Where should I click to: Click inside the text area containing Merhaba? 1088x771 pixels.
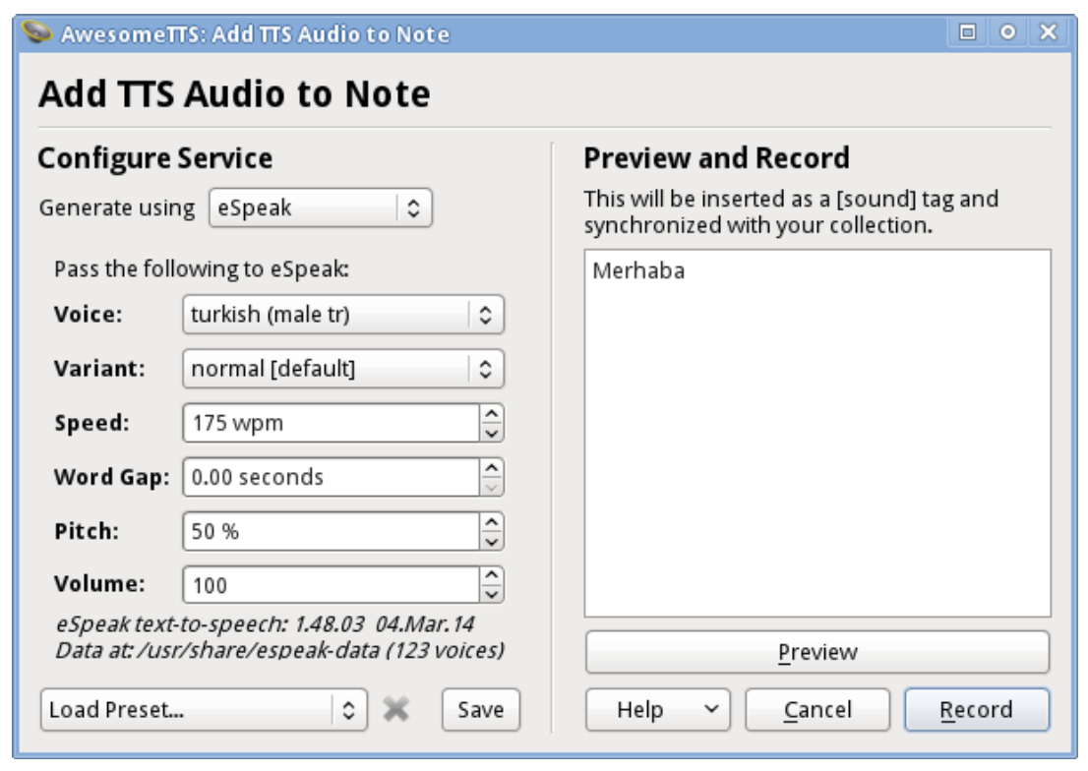(x=817, y=433)
